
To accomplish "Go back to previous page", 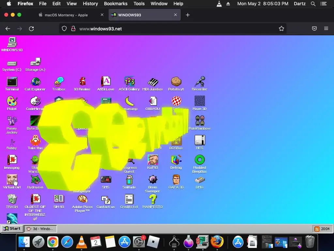I will [x=8, y=29].
